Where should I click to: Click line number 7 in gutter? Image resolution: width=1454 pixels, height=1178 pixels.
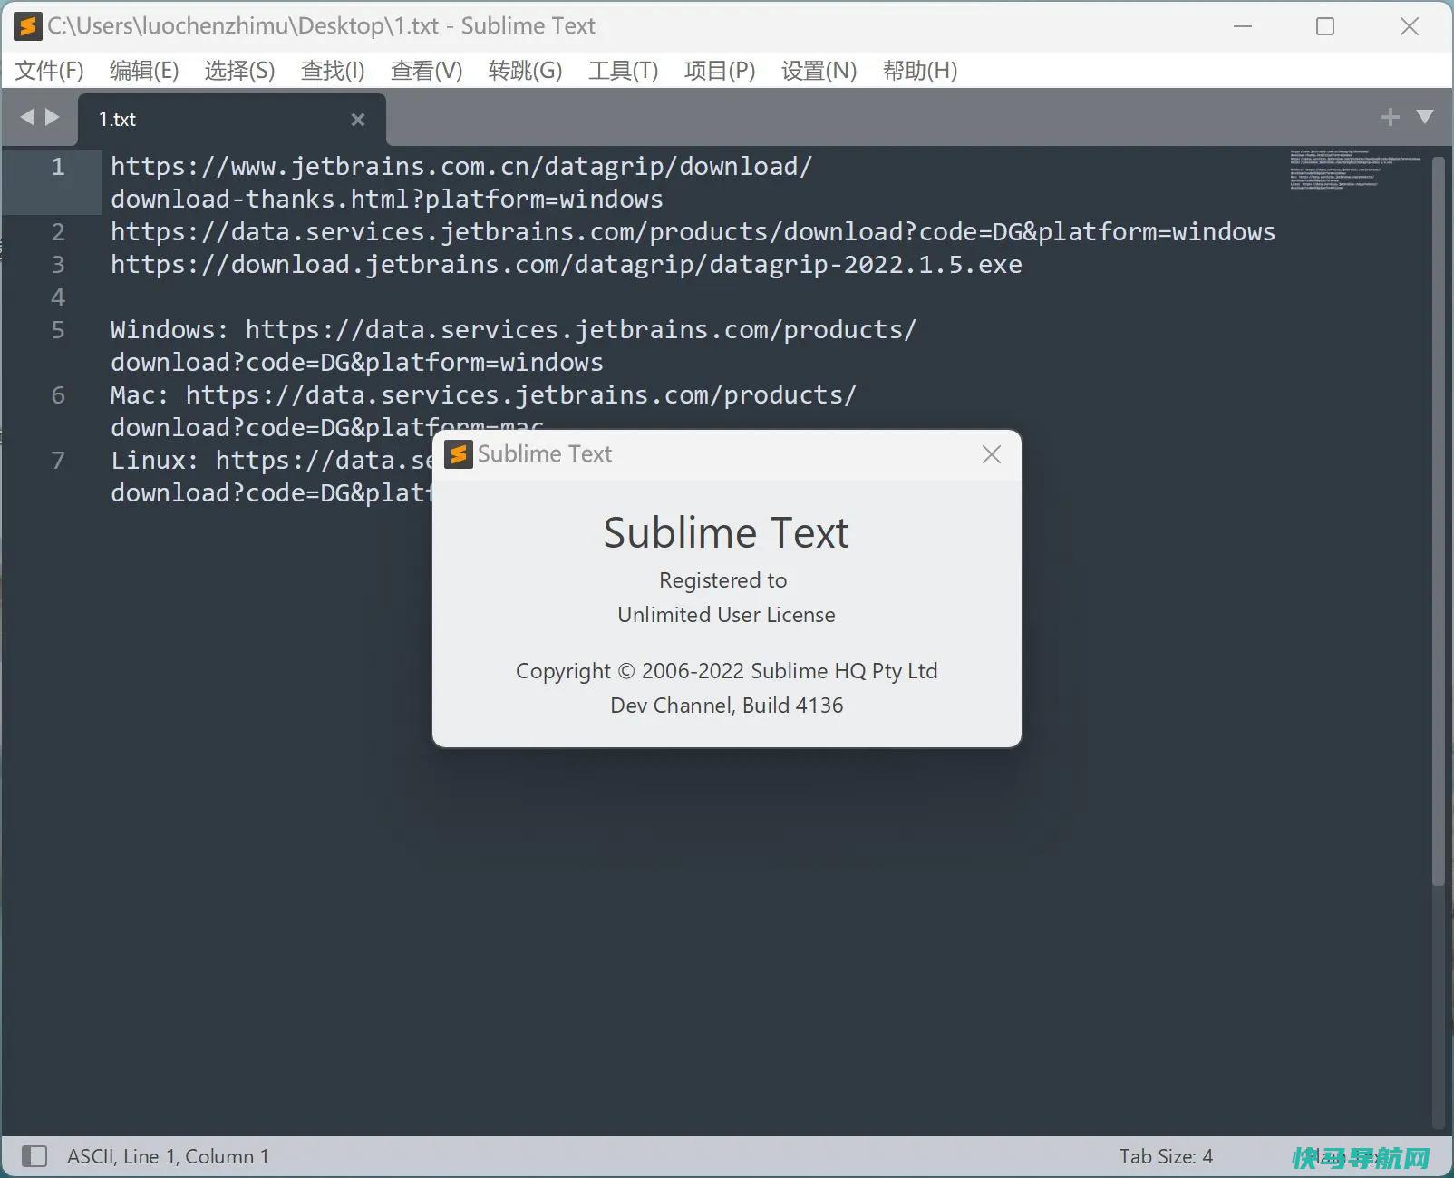tap(58, 461)
